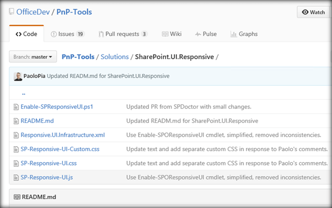Open the Responsive.UI.Infrastructure.xml file
This screenshot has width=332, height=208.
[x=63, y=135]
